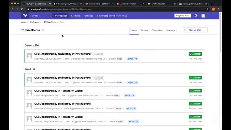Open Settings in top navigation

click(89, 16)
